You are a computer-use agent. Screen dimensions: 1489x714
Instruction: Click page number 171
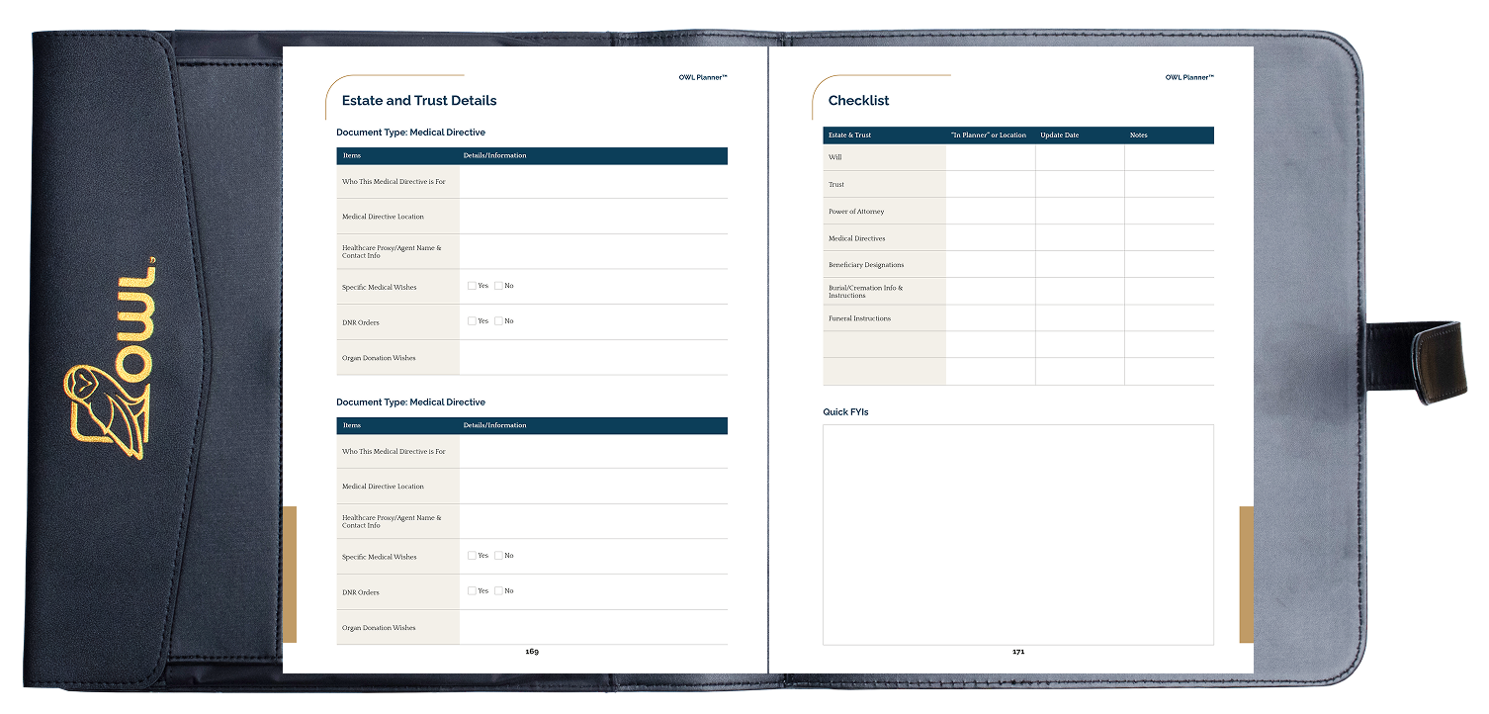tap(1017, 652)
